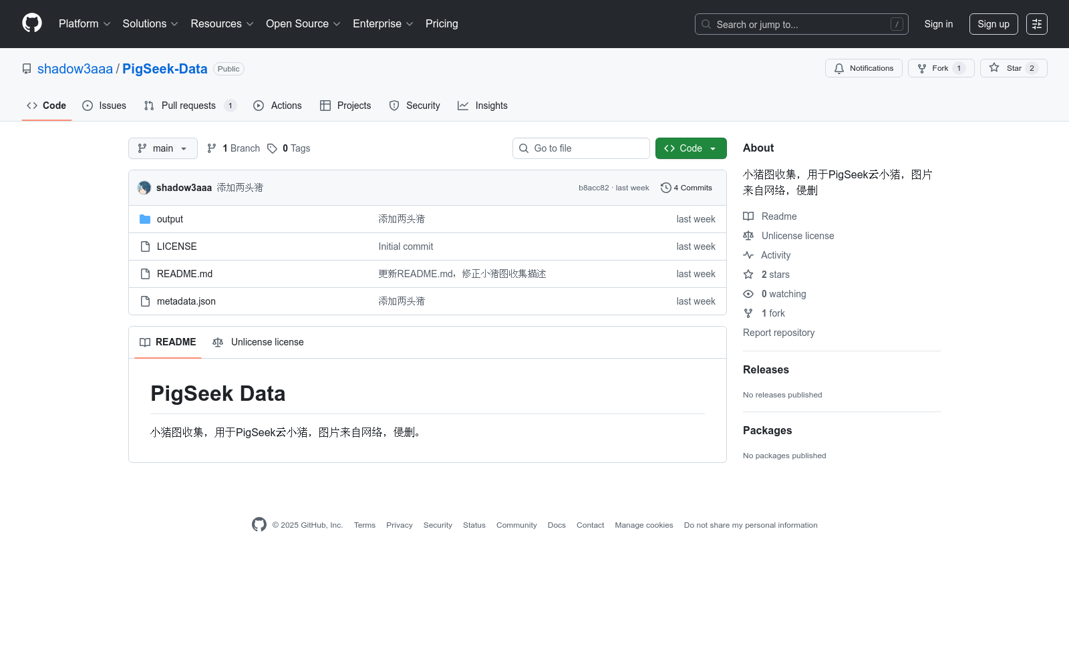
Task: Click shadow3aaa's avatar in commit row
Action: pos(144,188)
